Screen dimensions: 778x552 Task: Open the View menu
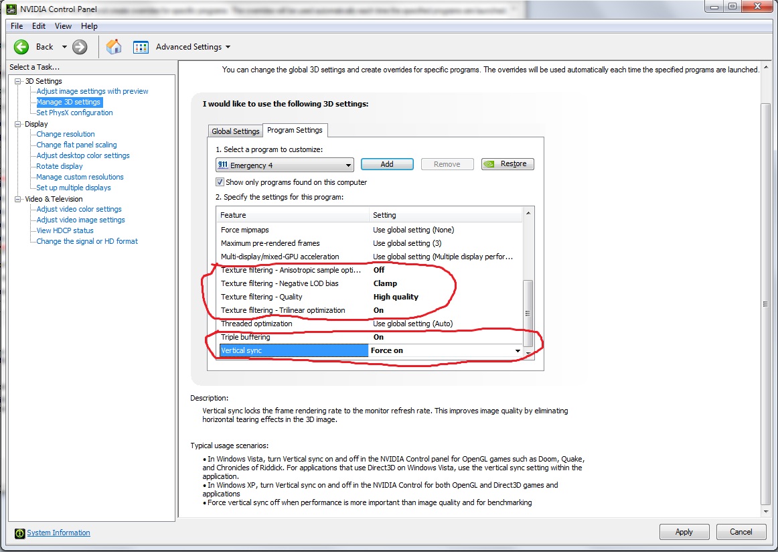pos(63,26)
